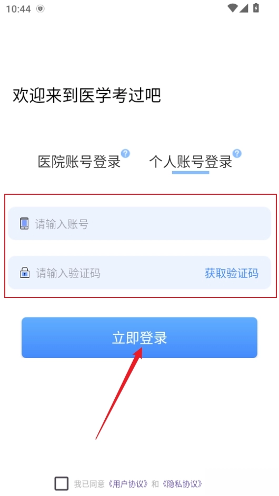Click the phone icon in account field

pyautogui.click(x=24, y=224)
